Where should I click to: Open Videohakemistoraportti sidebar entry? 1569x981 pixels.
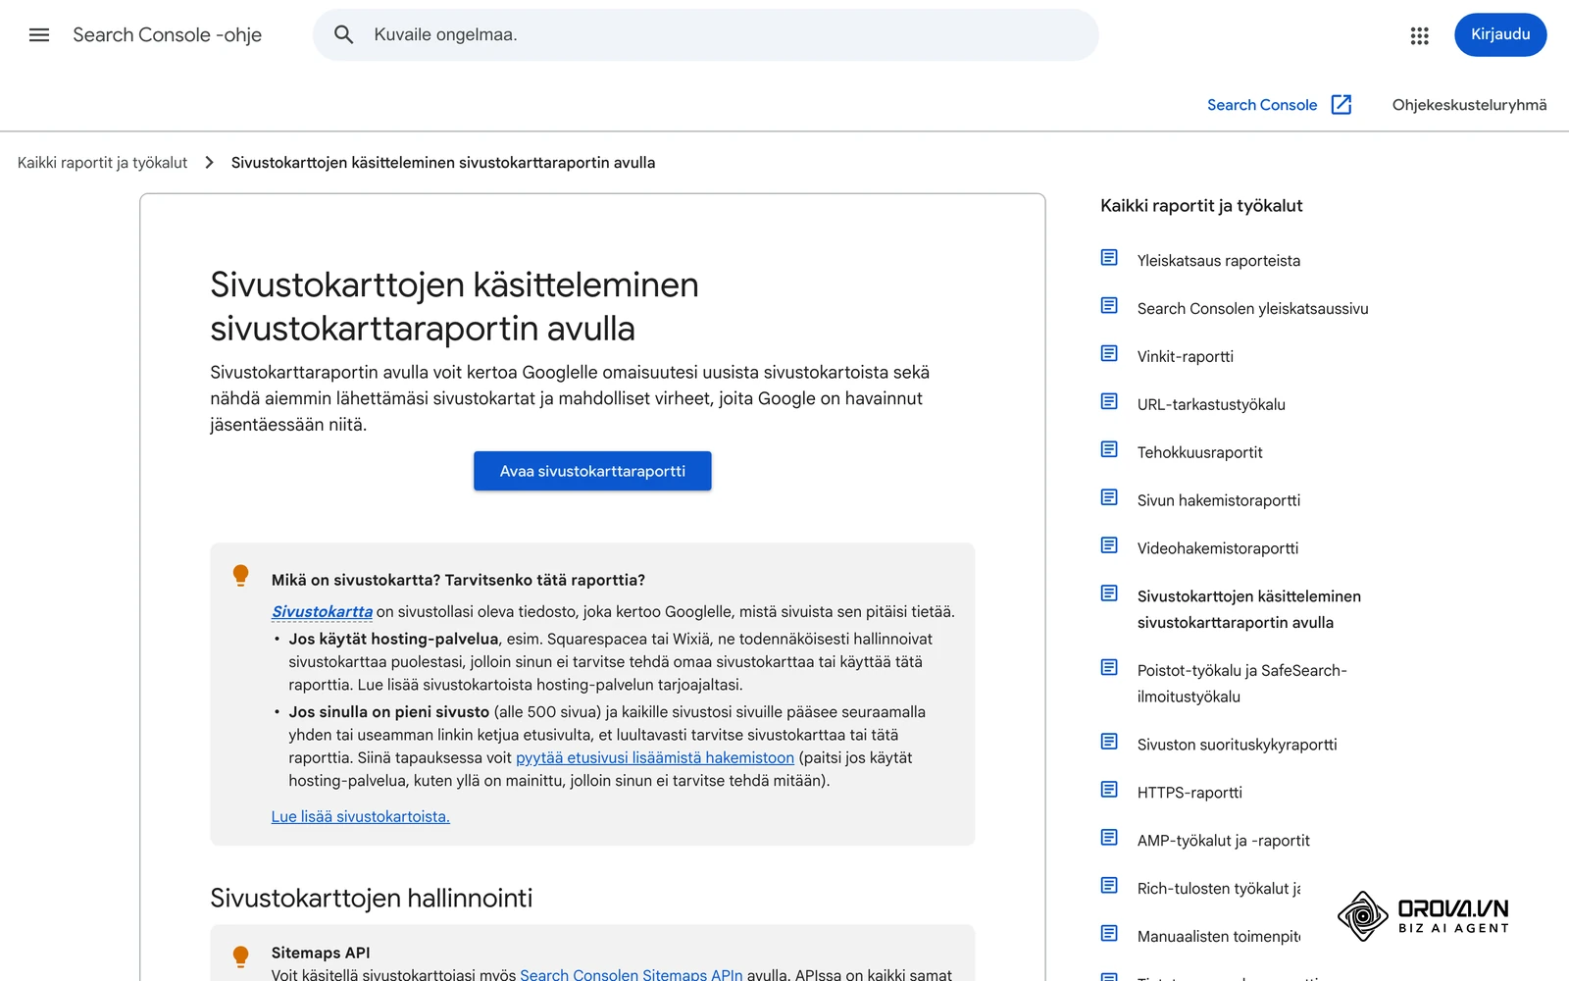(1218, 549)
